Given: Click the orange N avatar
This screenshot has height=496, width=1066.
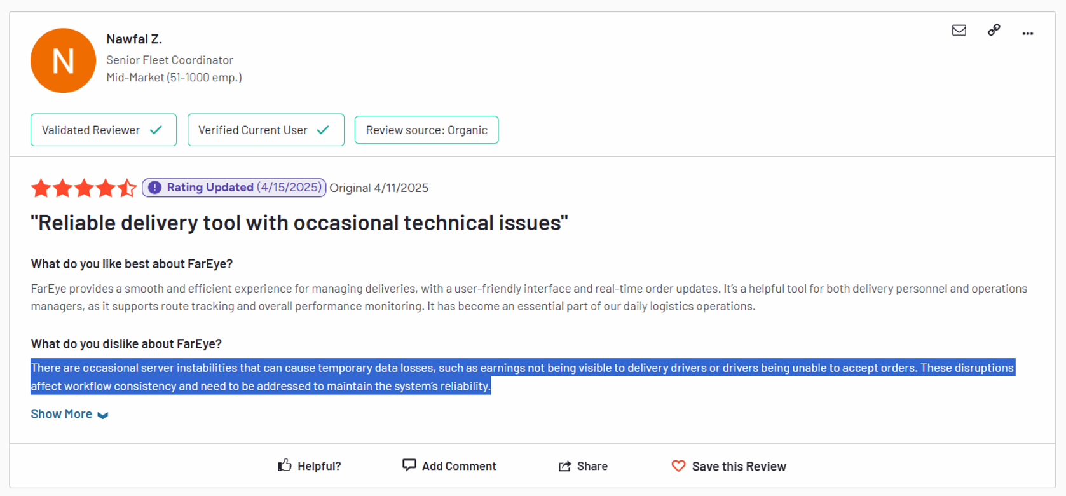Looking at the screenshot, I should (63, 60).
